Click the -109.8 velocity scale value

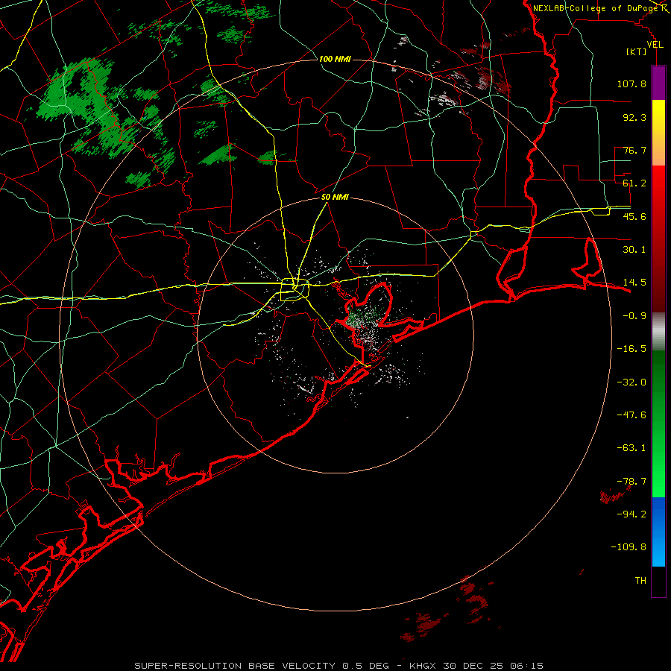[629, 547]
